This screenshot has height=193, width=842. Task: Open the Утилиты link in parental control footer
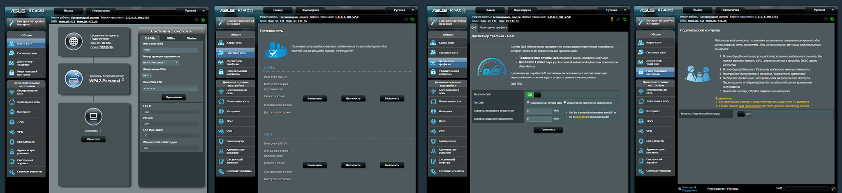coord(732,189)
